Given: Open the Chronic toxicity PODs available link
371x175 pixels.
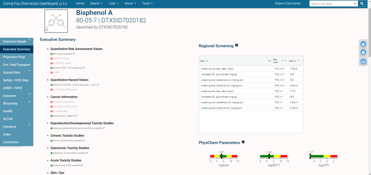Looking at the screenshot, I should click(x=67, y=141).
